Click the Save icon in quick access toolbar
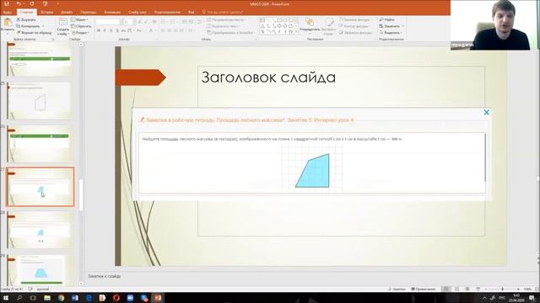 [x=6, y=3]
